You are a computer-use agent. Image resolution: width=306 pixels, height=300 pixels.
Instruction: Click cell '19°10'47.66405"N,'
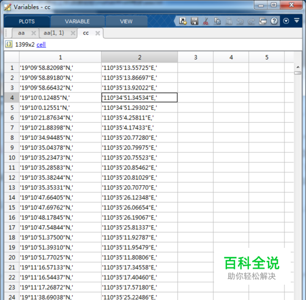61,198
